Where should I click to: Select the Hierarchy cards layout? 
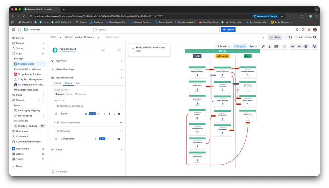click(81, 94)
